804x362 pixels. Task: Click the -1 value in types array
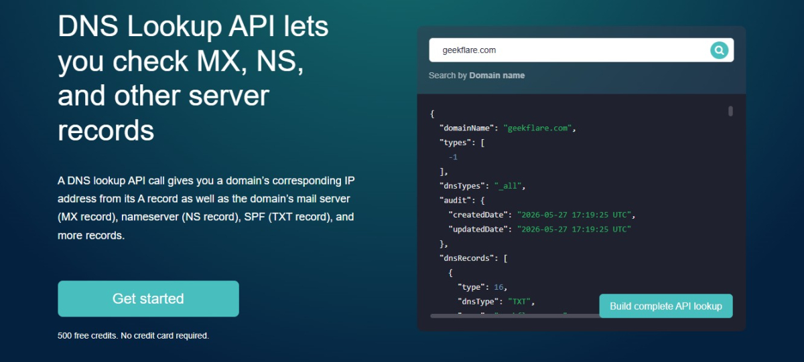point(453,157)
